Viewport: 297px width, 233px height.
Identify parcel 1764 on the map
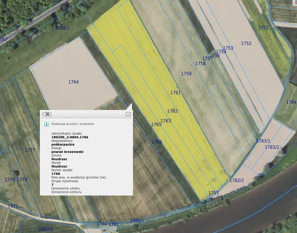pyautogui.click(x=73, y=82)
